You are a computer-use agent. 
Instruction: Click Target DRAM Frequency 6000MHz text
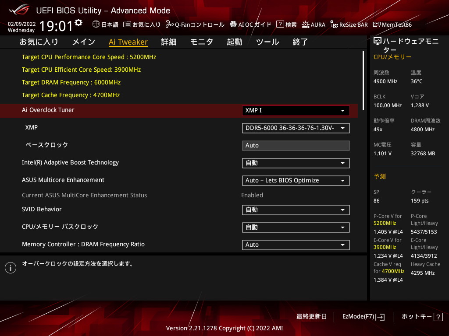(x=71, y=82)
